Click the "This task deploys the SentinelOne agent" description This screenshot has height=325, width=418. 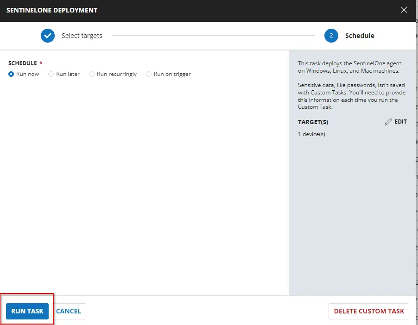(349, 67)
